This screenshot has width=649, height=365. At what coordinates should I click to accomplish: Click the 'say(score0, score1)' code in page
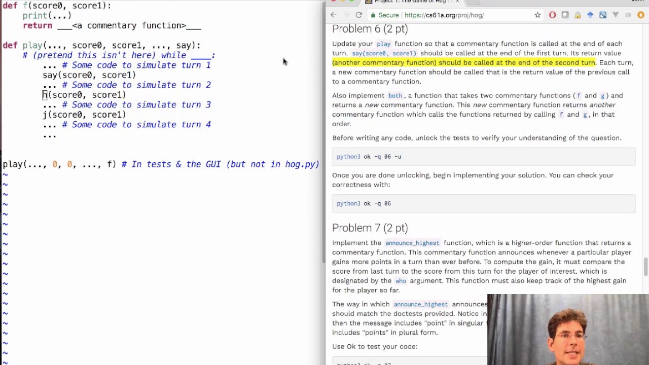384,53
